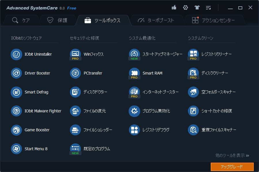Click the アップグレード button
The height and width of the screenshot is (172, 259).
[x=232, y=167]
